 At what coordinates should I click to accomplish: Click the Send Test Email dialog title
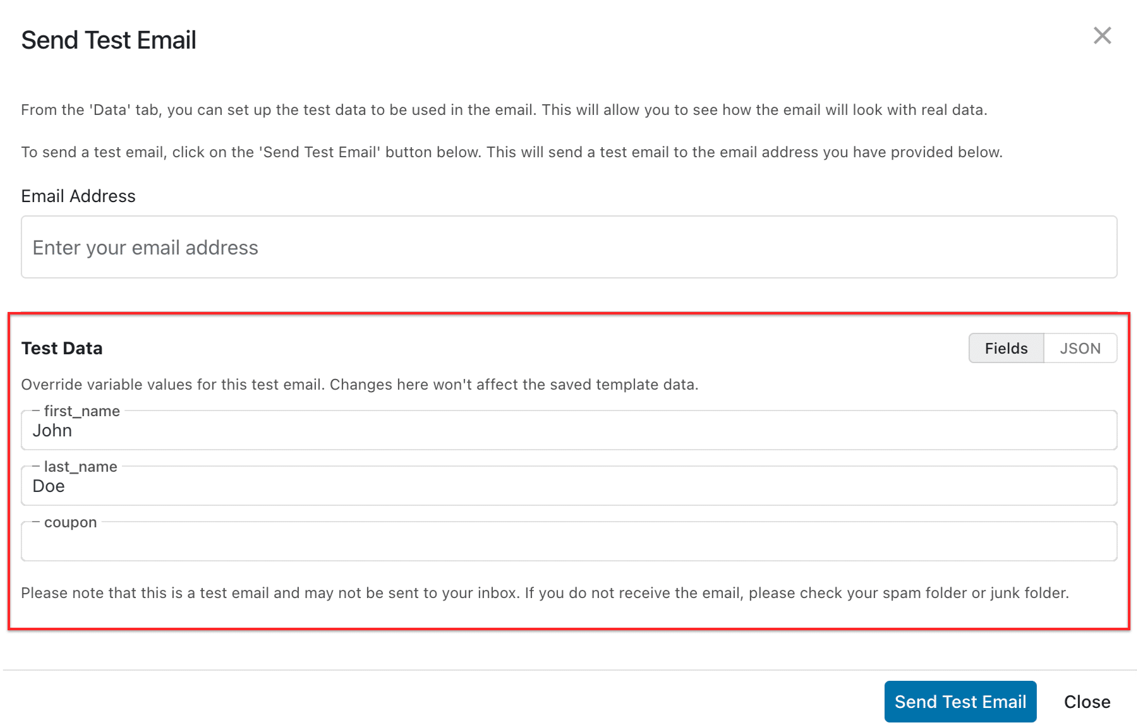(x=109, y=40)
